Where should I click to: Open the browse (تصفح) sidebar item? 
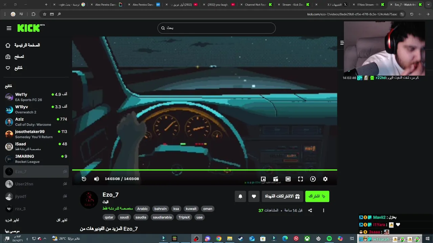click(15, 57)
